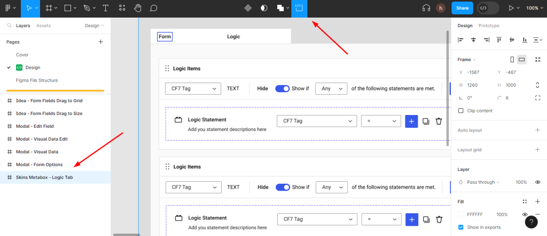
Task: Select the Hand tool in toolbar
Action: (x=138, y=8)
